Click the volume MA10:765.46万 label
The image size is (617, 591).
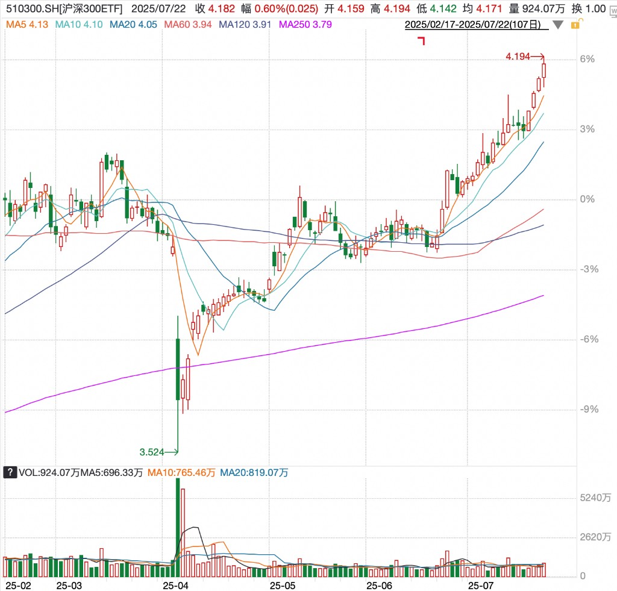[x=181, y=473]
